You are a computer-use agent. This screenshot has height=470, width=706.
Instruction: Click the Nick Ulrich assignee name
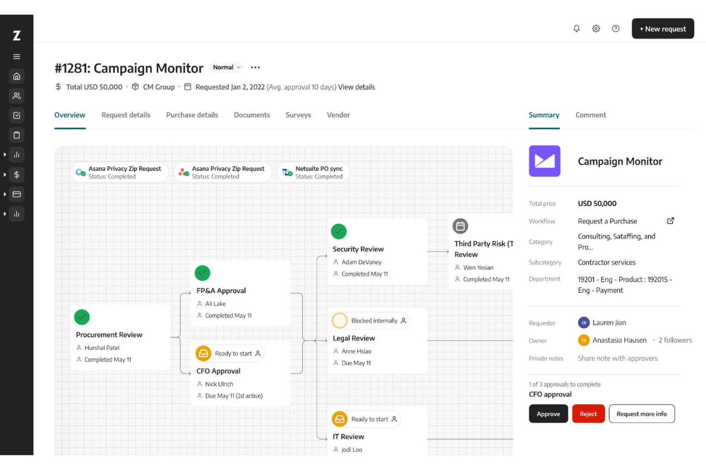(x=219, y=384)
